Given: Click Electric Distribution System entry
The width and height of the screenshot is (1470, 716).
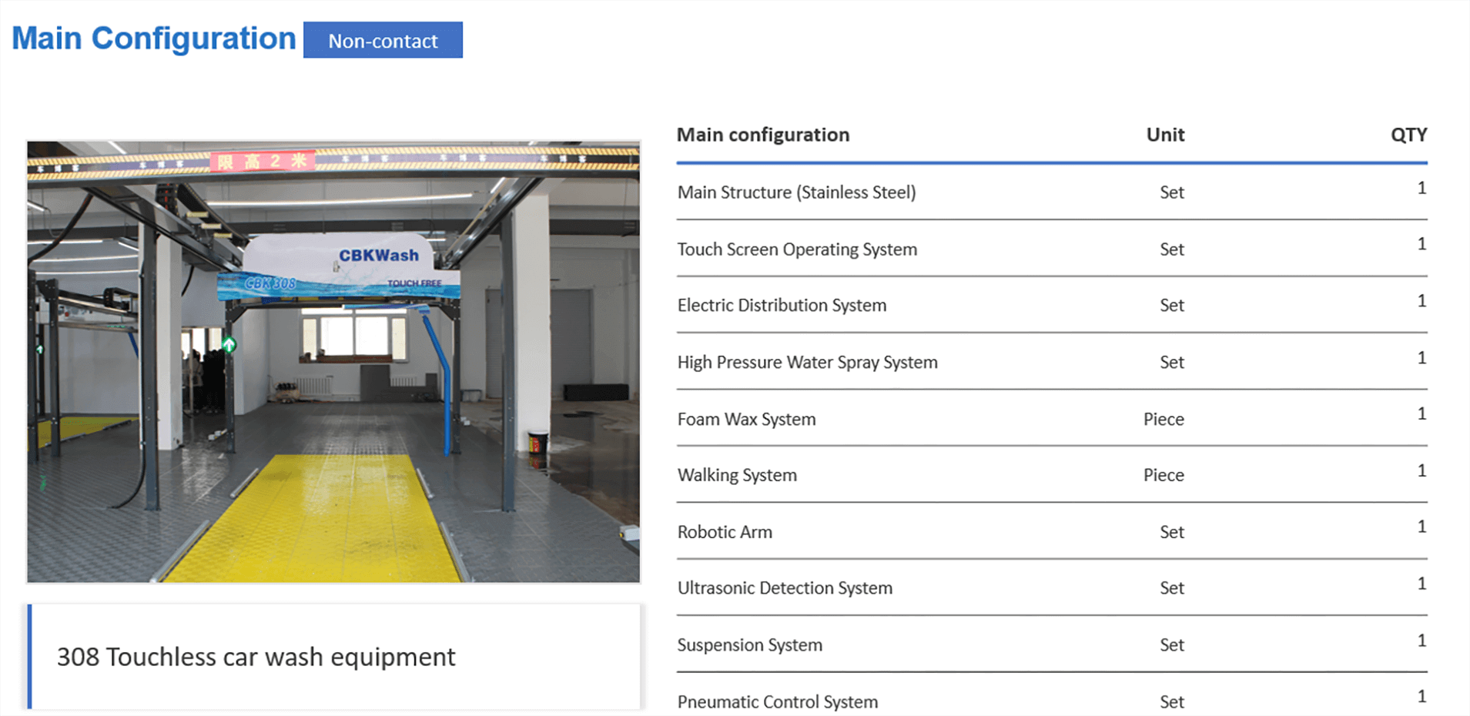Looking at the screenshot, I should coord(782,306).
